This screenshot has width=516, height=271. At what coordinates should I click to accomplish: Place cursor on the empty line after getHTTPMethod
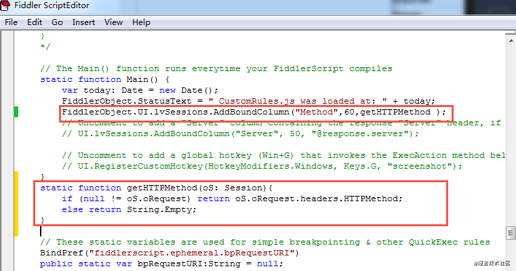point(41,232)
